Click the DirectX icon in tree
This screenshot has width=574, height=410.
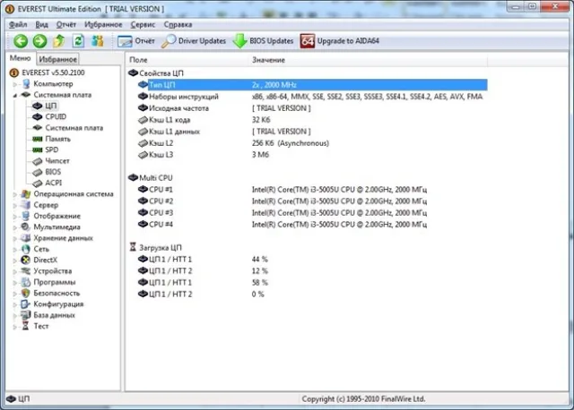tap(26, 261)
